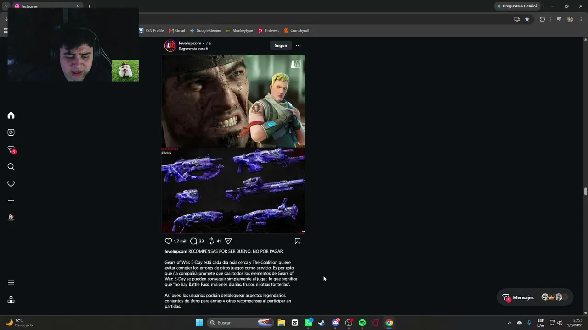Save the levelupcom post with bookmark
Image resolution: width=588 pixels, height=330 pixels.
(298, 241)
